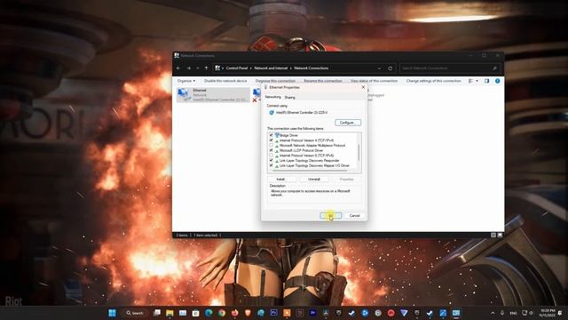Click the Uninstall button
Screen dimensions: 568x320
[314, 180]
